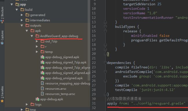Viewport: 188px width, 111px height.
Task: Click the 'targetSdkVersion' text in the editor
Action: 139,4
